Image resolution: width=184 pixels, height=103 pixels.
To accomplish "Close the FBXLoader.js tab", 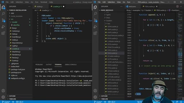I will (x=157, y=7).
